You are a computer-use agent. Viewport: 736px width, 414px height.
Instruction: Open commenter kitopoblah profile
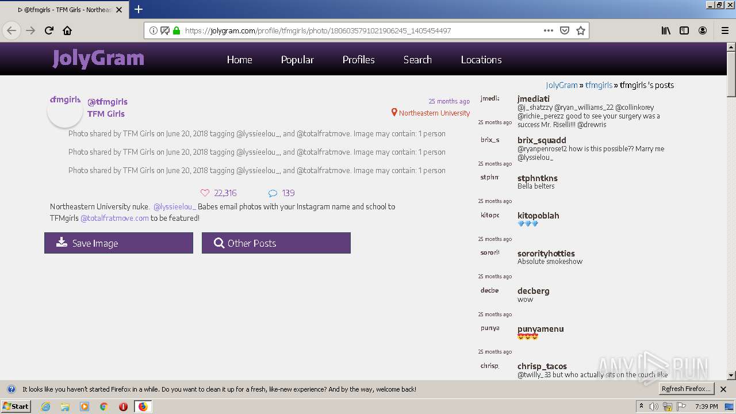[538, 216]
